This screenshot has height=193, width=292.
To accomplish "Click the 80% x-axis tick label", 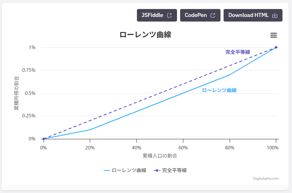I will coord(229,148).
